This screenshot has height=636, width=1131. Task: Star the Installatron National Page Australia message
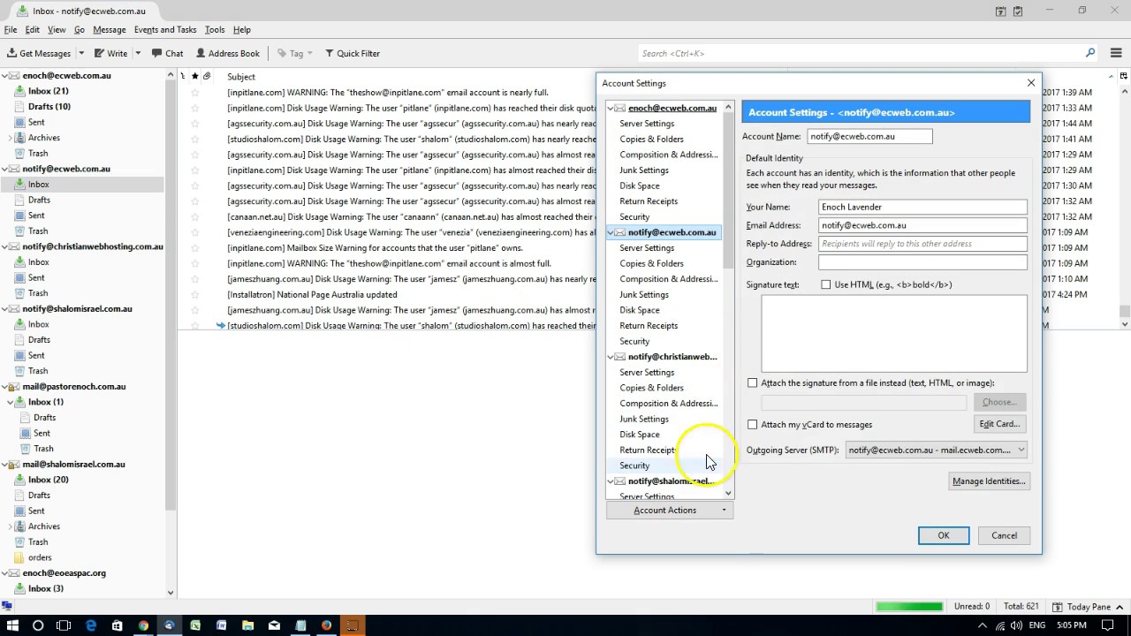[x=195, y=294]
